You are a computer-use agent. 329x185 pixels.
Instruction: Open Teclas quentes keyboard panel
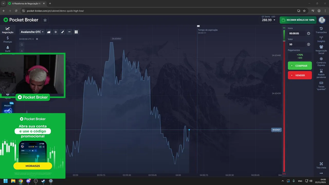click(321, 86)
